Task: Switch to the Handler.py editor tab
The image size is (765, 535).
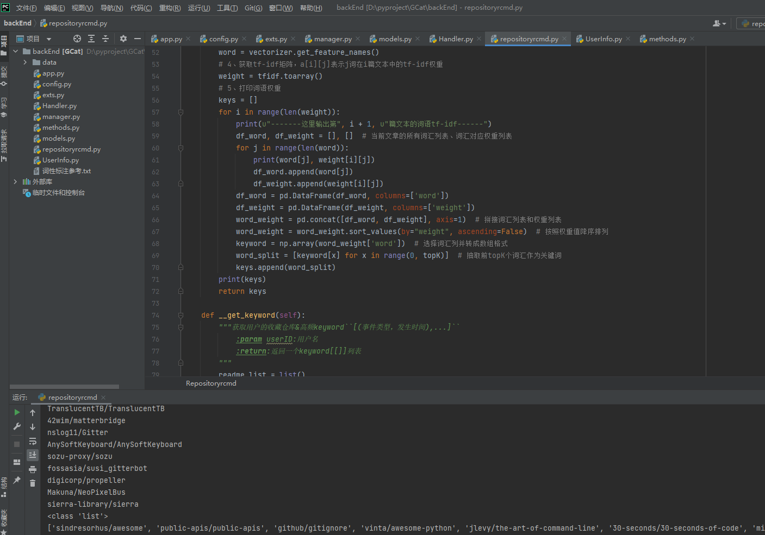Action: click(x=456, y=39)
